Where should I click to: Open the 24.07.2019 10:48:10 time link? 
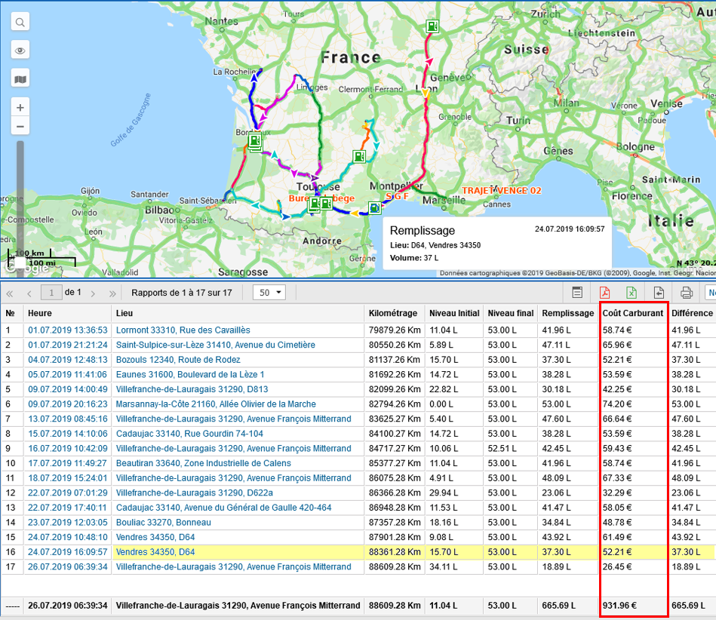pos(68,537)
